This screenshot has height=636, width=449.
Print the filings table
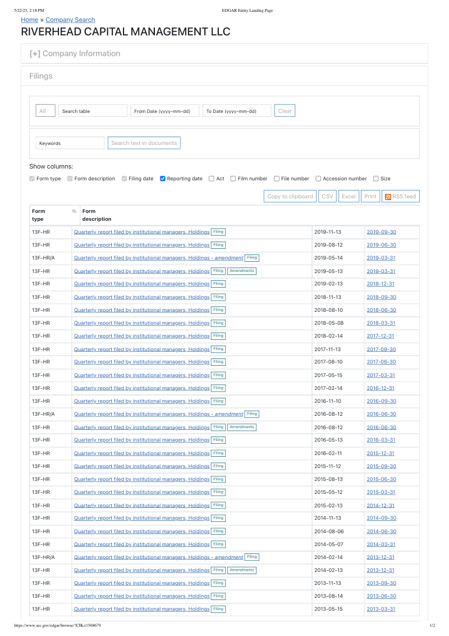click(370, 196)
